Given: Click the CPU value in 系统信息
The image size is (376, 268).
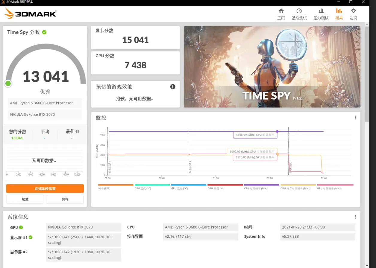Looking at the screenshot, I should point(201,227).
